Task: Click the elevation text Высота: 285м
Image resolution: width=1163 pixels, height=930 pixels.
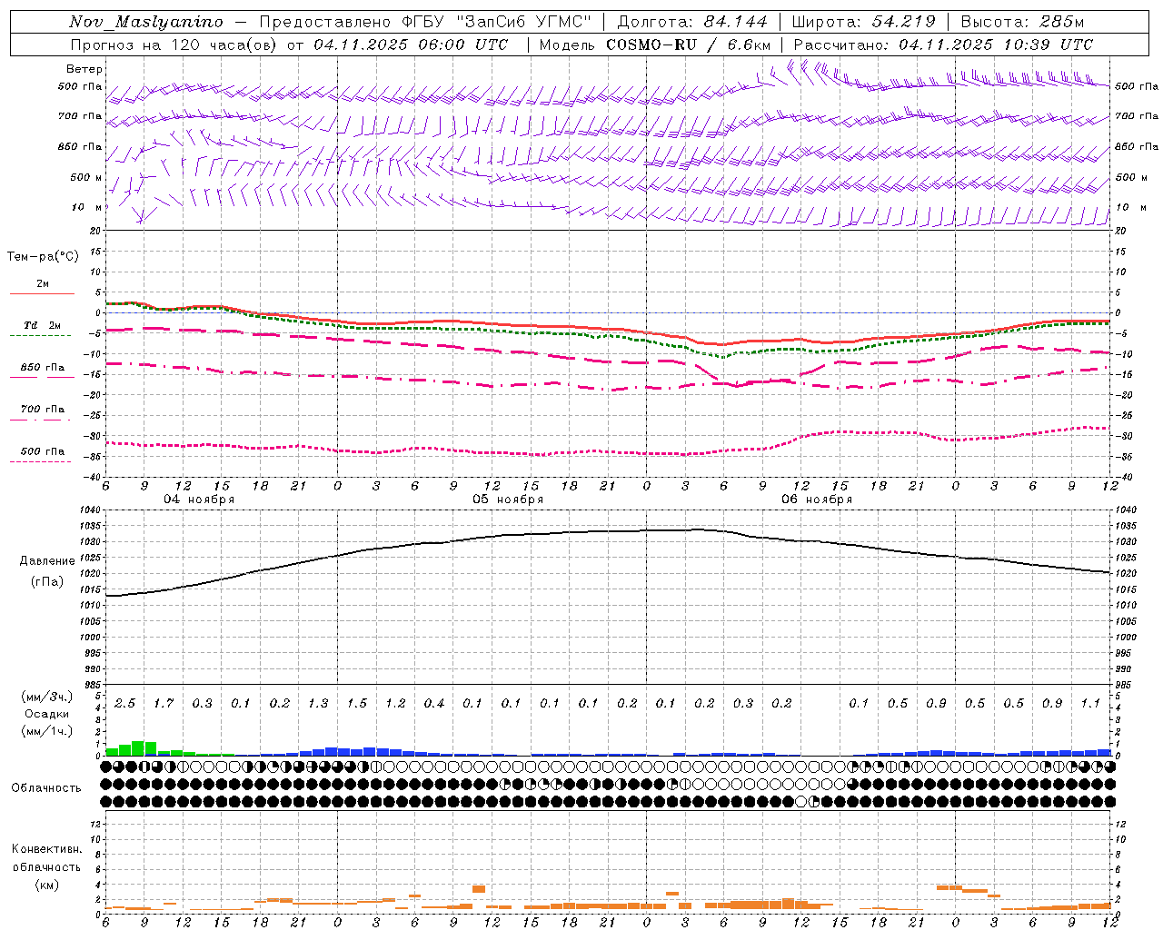Action: point(1022,23)
